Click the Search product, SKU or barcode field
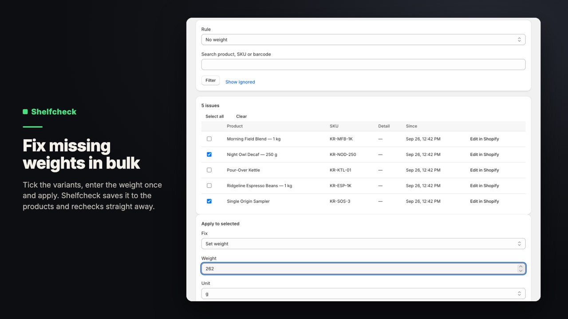This screenshot has width=568, height=319. [363, 64]
